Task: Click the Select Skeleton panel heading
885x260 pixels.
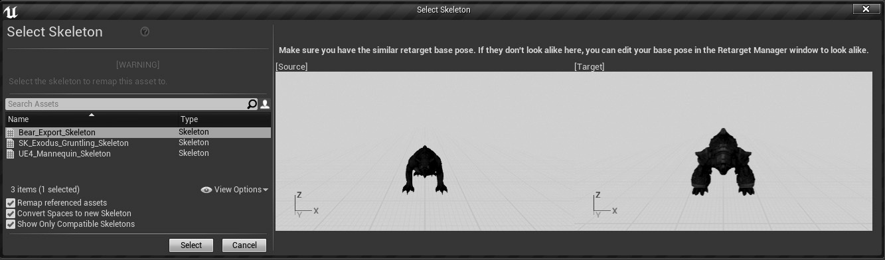Action: point(55,32)
